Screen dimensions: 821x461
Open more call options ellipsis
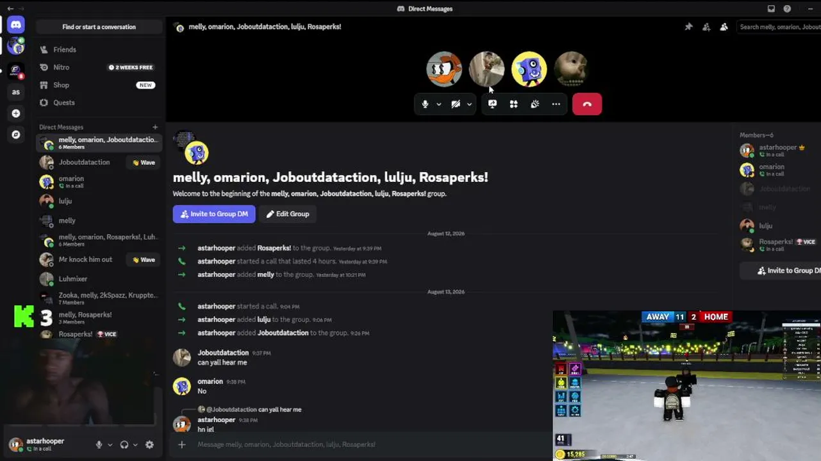[556, 104]
